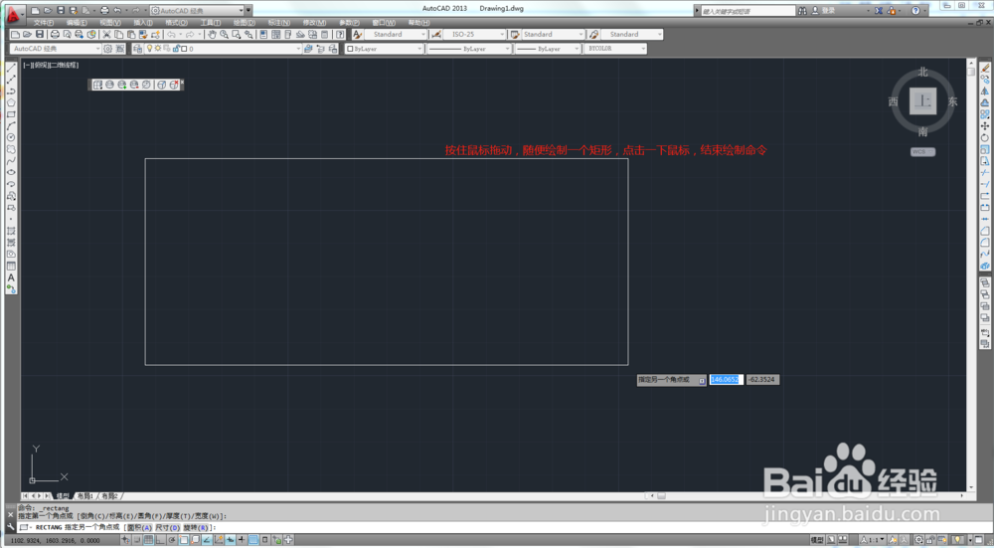Screen dimensions: 994x548
Task: Click Plot printer icon in quick access toolbar
Action: (104, 10)
